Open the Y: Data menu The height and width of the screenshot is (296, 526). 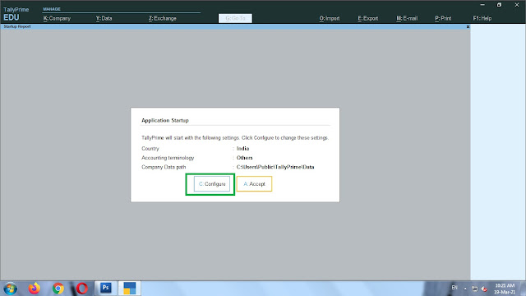pyautogui.click(x=104, y=18)
